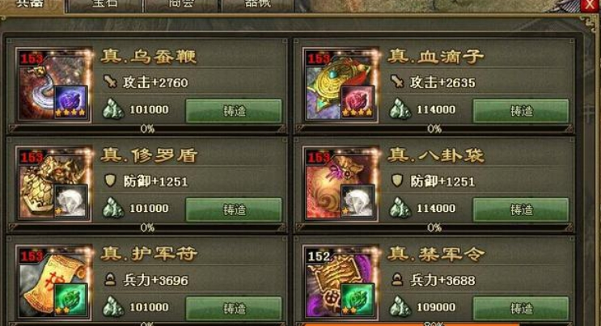Select the 真.血滴子 golden weapon icon
Image resolution: width=601 pixels, height=326 pixels.
click(341, 85)
